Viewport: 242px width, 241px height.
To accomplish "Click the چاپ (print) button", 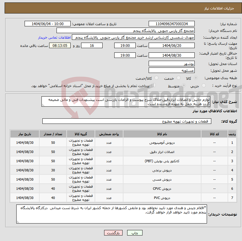I will [135, 233].
